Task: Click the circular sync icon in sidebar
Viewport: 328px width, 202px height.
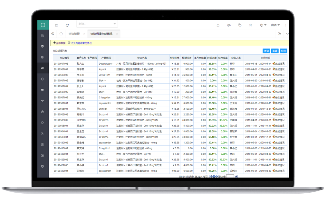Action: coord(43,79)
